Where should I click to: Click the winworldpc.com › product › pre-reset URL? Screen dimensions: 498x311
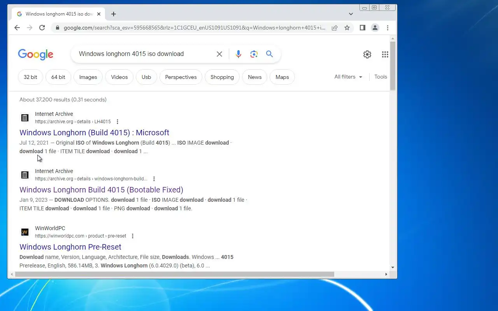(81, 236)
